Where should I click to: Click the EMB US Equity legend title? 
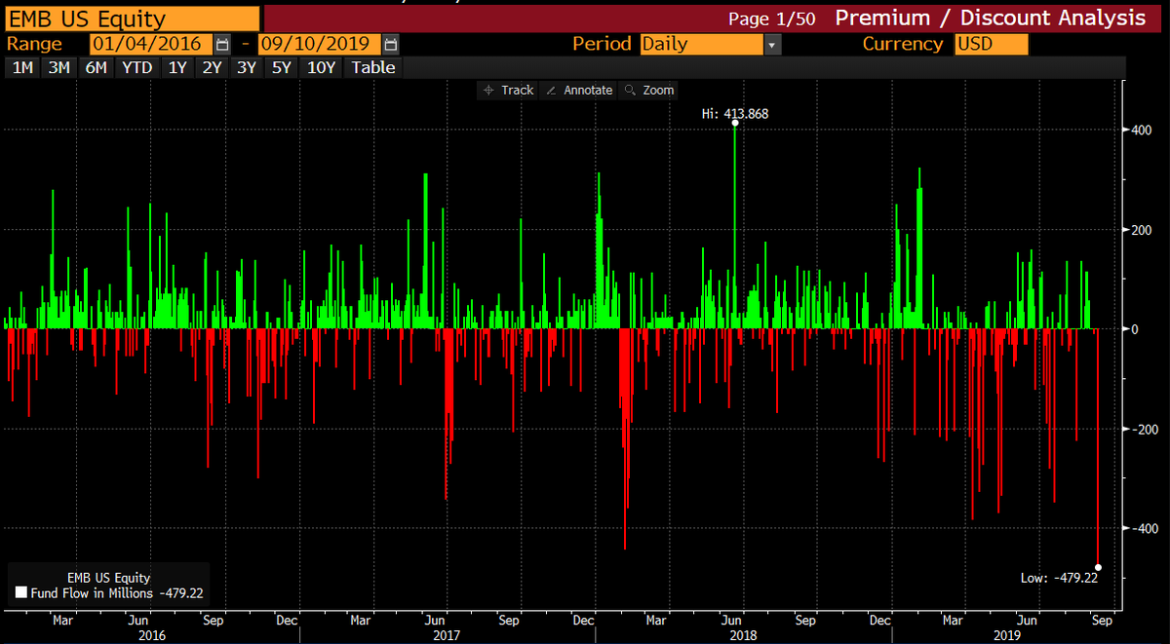click(108, 578)
